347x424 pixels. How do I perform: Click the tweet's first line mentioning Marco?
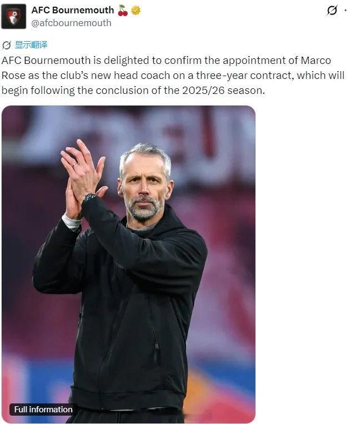(x=166, y=61)
